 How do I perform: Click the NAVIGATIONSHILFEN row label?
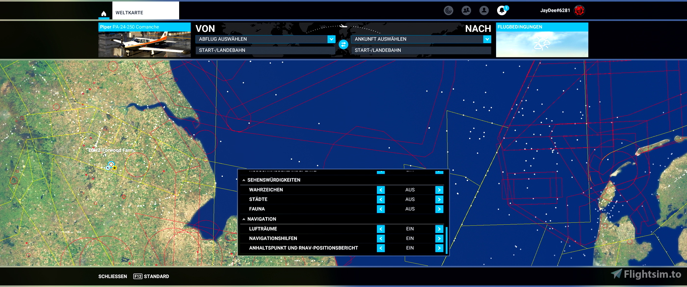[x=273, y=239]
